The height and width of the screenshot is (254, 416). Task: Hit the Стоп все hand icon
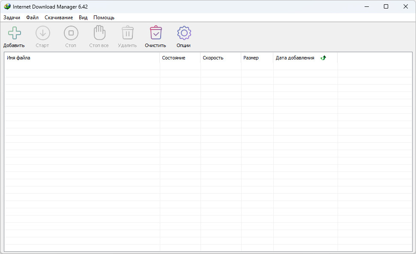tap(99, 33)
